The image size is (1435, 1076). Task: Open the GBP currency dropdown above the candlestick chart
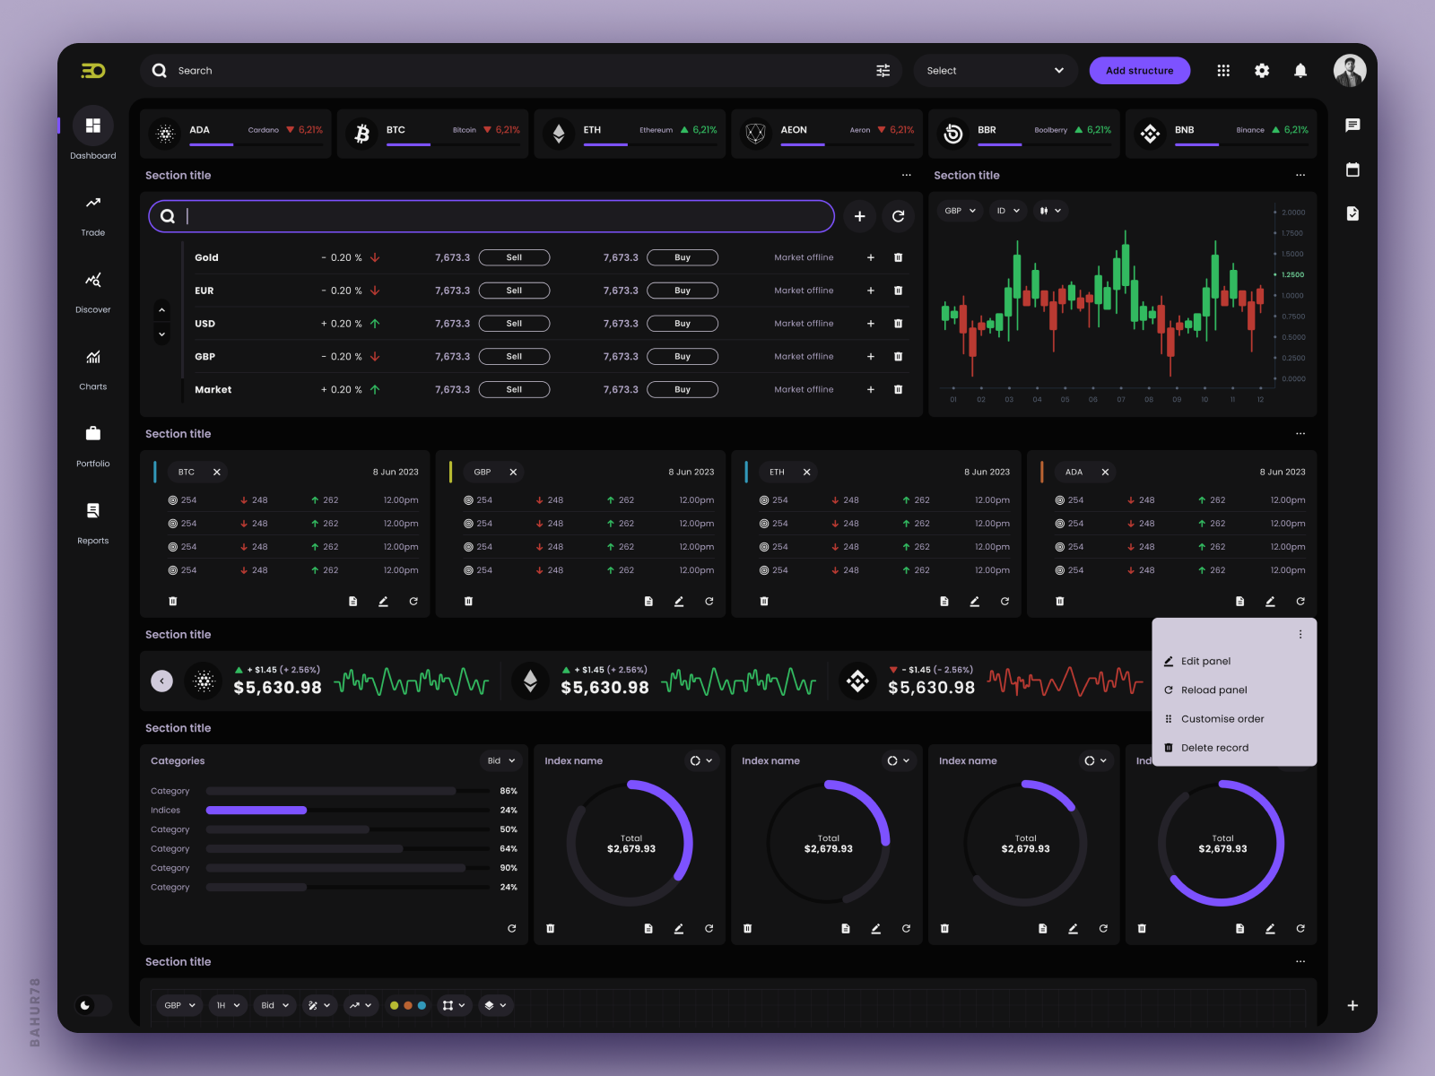959,211
